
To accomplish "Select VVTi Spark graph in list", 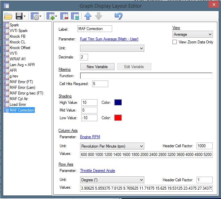I will click(18, 31).
